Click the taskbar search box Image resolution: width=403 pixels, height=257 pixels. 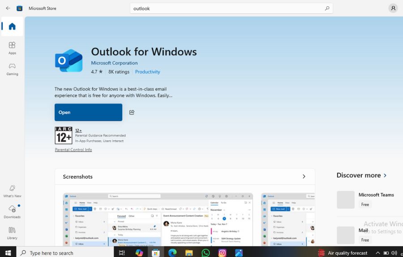pyautogui.click(x=65, y=253)
